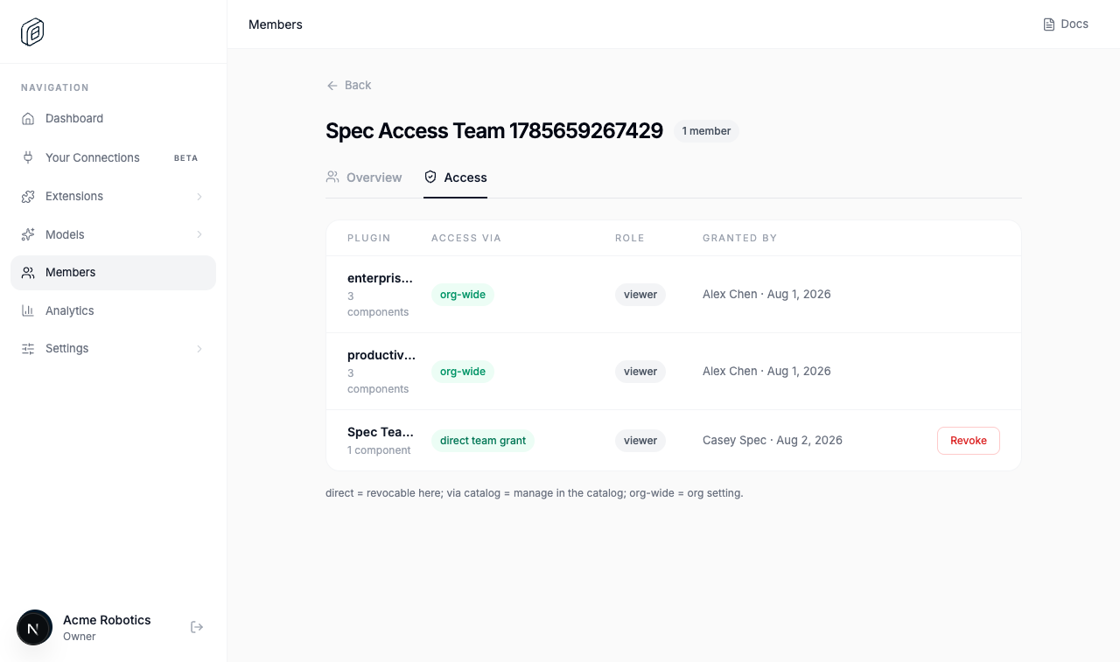Click the 1 member badge

pyautogui.click(x=706, y=131)
